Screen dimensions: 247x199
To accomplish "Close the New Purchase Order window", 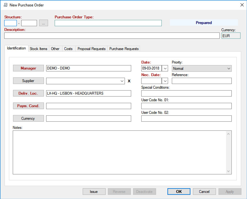I will [242, 5].
